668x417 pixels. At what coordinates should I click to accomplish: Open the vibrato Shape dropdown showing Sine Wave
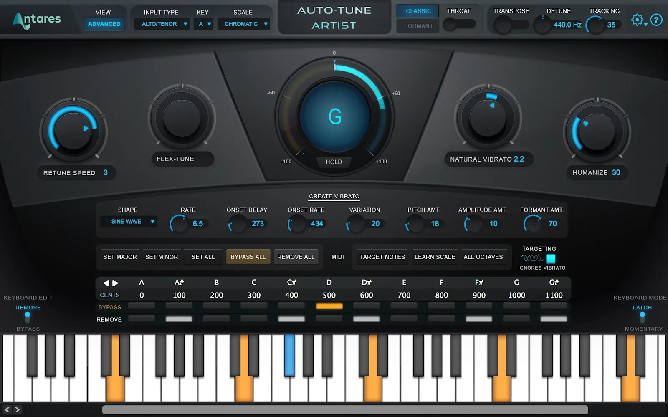point(129,221)
